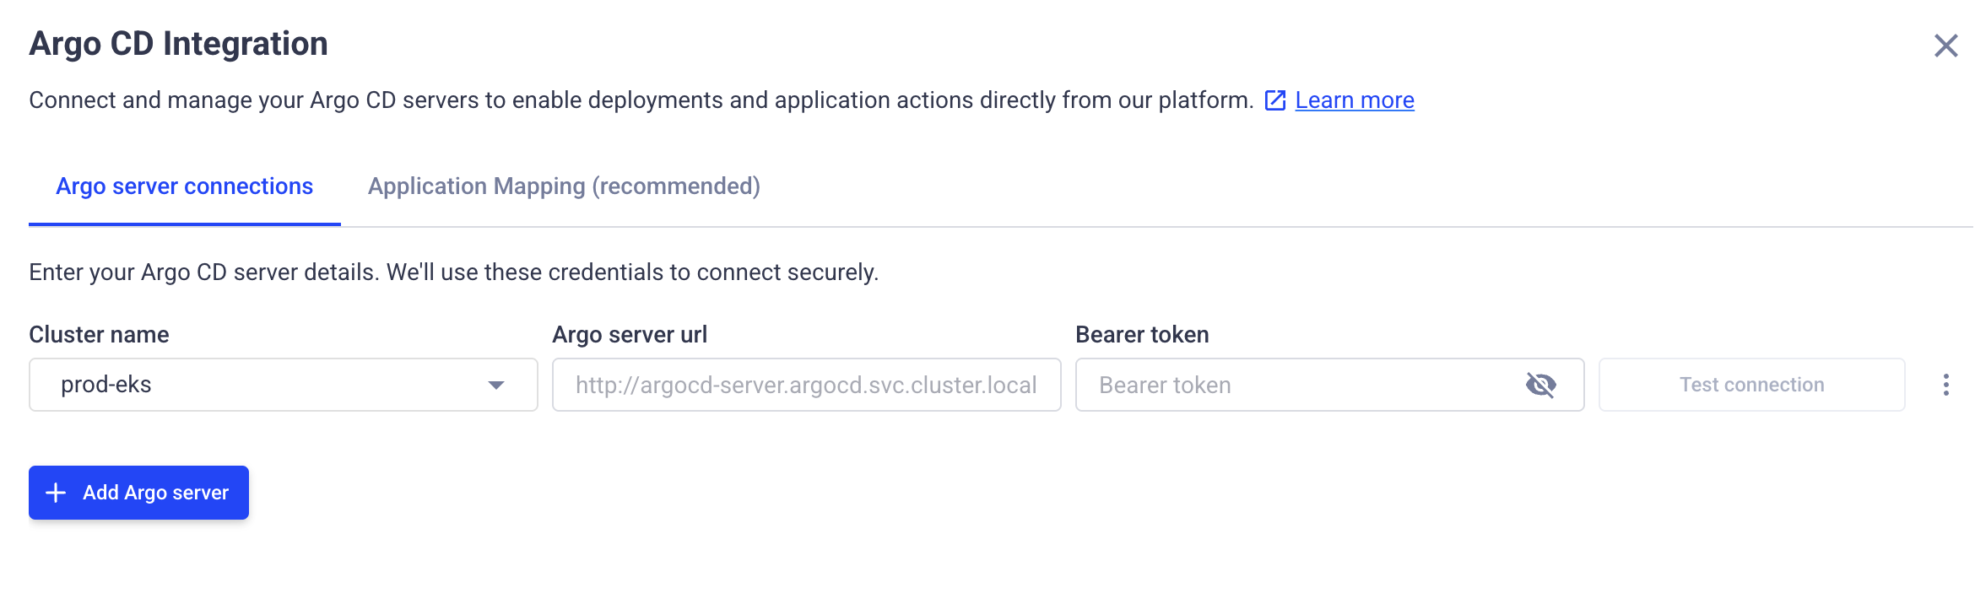
Task: Click the Test connection button
Action: pyautogui.click(x=1750, y=385)
